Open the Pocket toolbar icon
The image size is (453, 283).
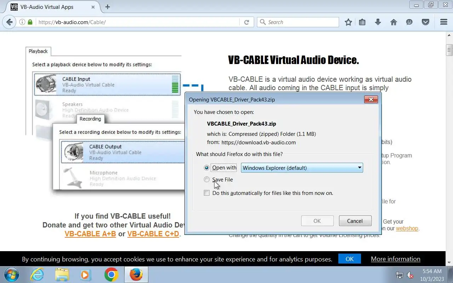click(425, 22)
